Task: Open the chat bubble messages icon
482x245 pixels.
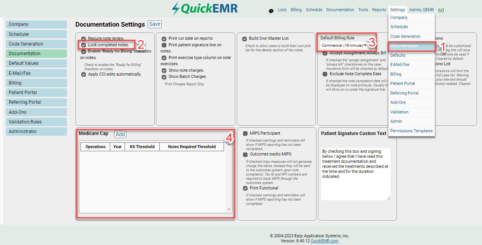Action: pyautogui.click(x=271, y=11)
